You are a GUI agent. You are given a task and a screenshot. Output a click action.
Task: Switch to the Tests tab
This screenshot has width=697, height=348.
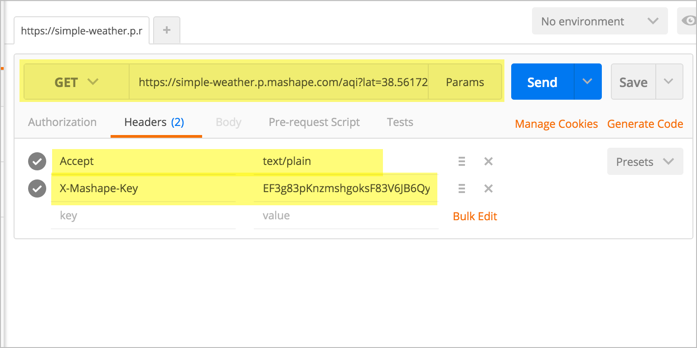(x=400, y=122)
